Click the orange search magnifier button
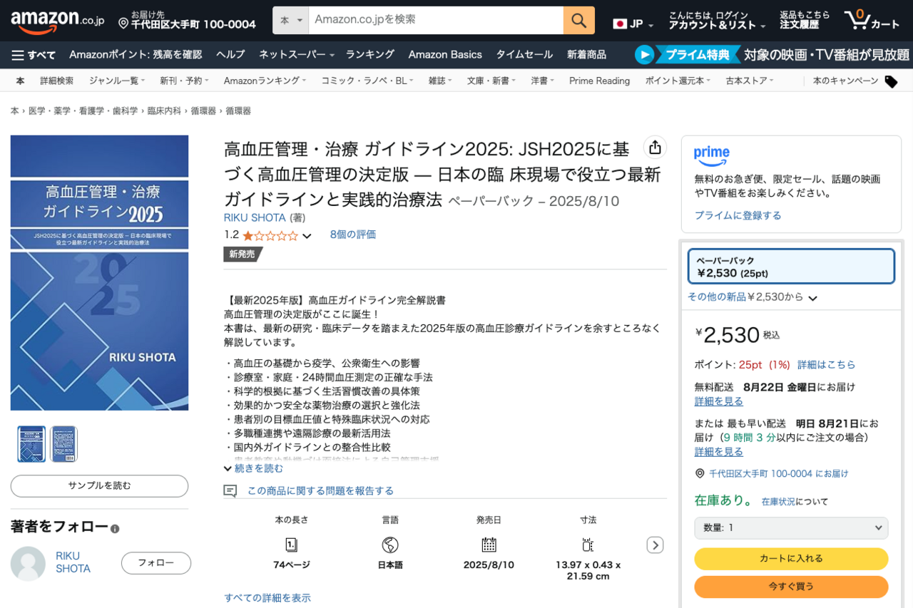This screenshot has width=913, height=608. (578, 20)
